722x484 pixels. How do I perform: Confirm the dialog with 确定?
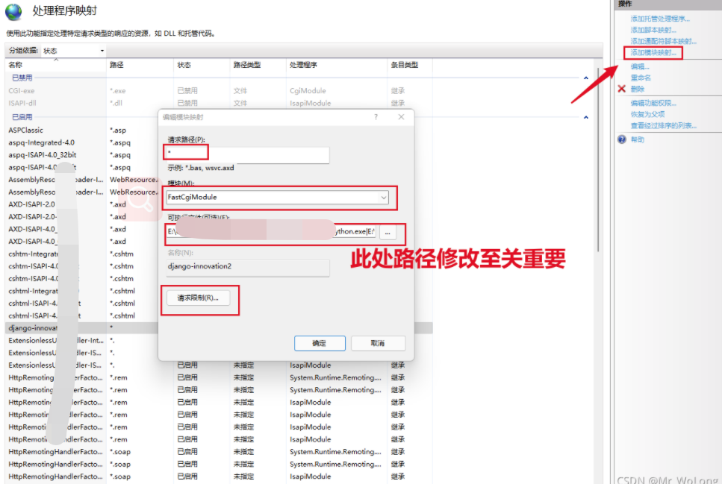click(320, 343)
